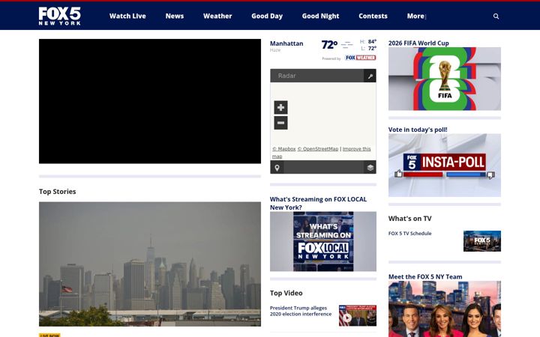The width and height of the screenshot is (540, 337).
Task: Open the radar map layers icon
Action: [x=370, y=168]
